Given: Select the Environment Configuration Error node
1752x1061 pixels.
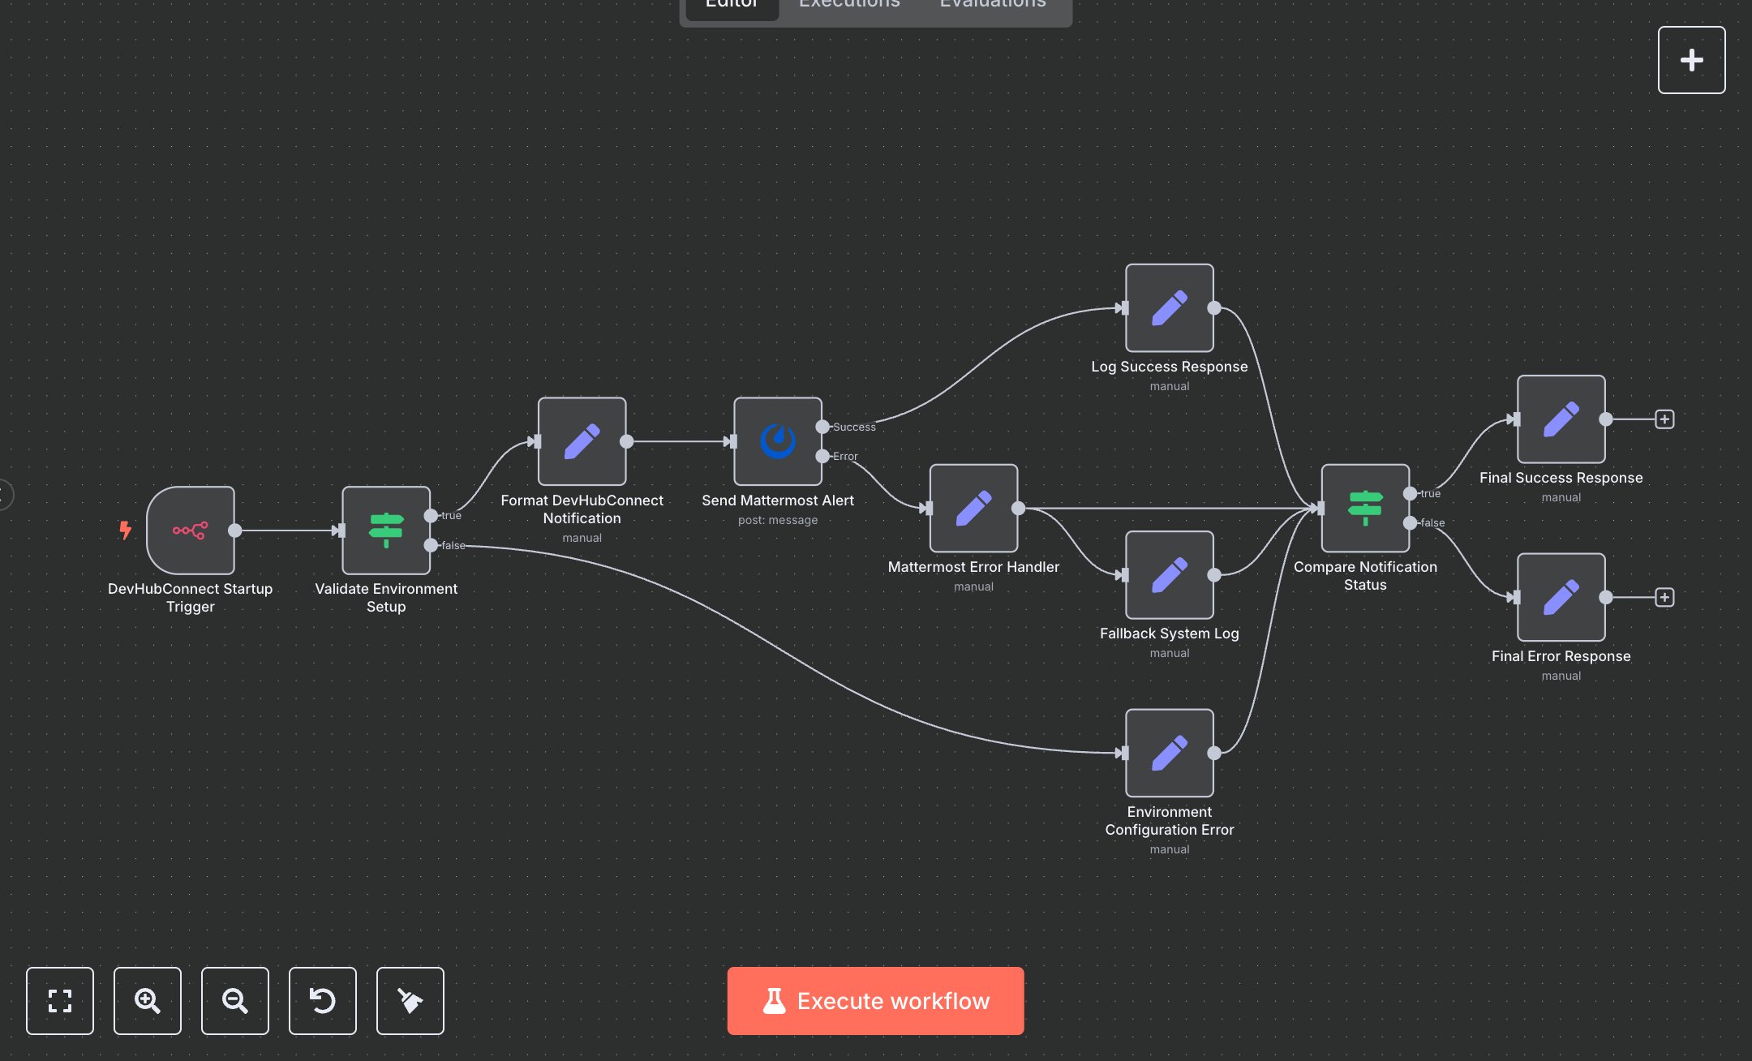Looking at the screenshot, I should [1168, 752].
